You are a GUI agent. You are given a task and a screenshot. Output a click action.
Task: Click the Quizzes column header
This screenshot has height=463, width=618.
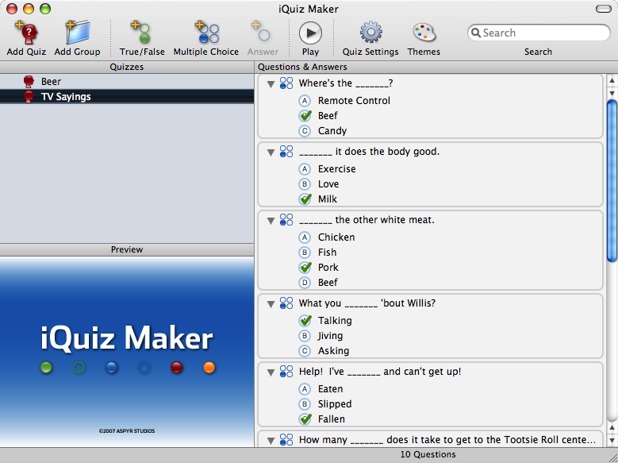(x=127, y=67)
